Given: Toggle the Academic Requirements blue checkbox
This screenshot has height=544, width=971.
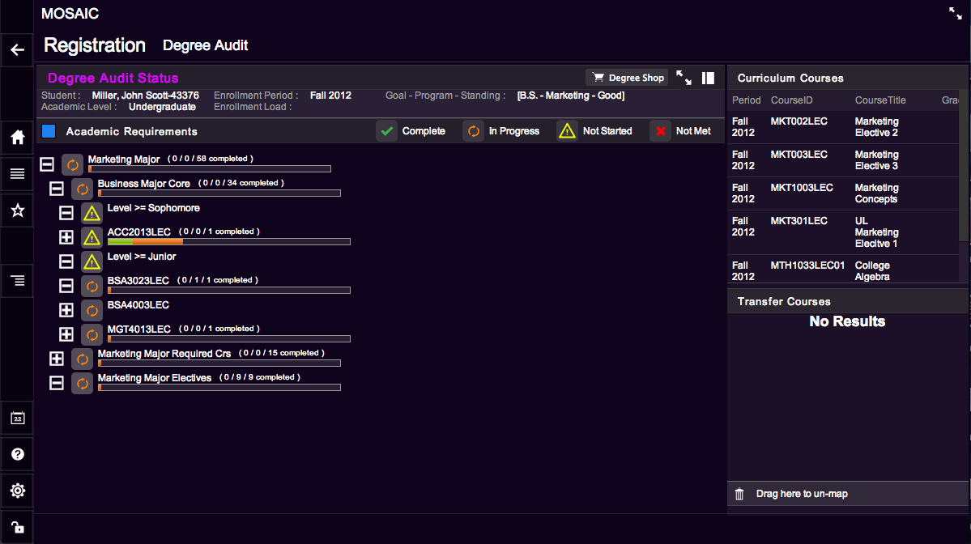Looking at the screenshot, I should pyautogui.click(x=49, y=131).
